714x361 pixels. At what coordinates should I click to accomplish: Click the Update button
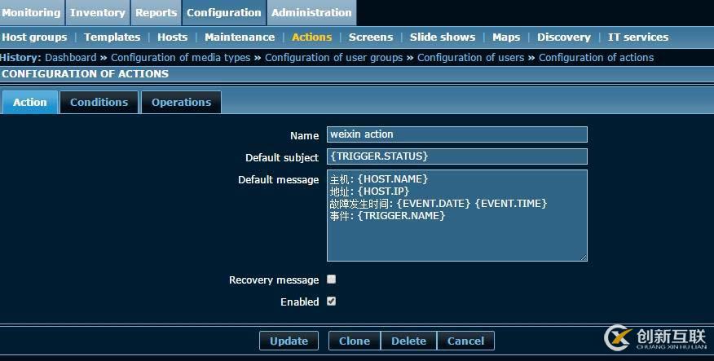click(289, 341)
